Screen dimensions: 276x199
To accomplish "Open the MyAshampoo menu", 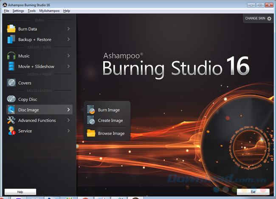I will tap(49, 11).
